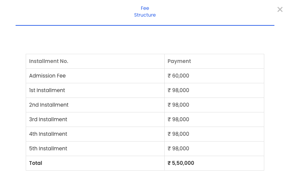The image size is (291, 173).
Task: Select the ₹ 5,50,000 total amount
Action: 181,163
